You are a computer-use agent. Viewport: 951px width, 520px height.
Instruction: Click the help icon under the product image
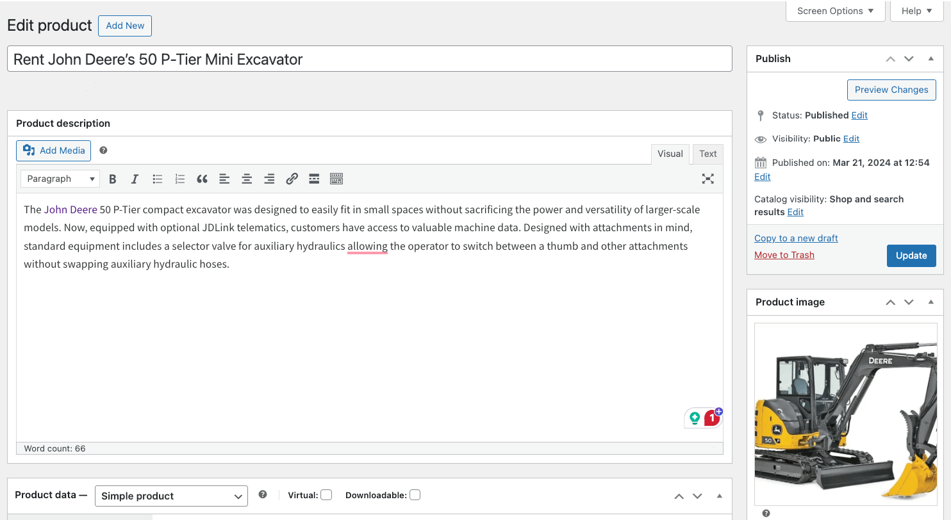pos(766,514)
